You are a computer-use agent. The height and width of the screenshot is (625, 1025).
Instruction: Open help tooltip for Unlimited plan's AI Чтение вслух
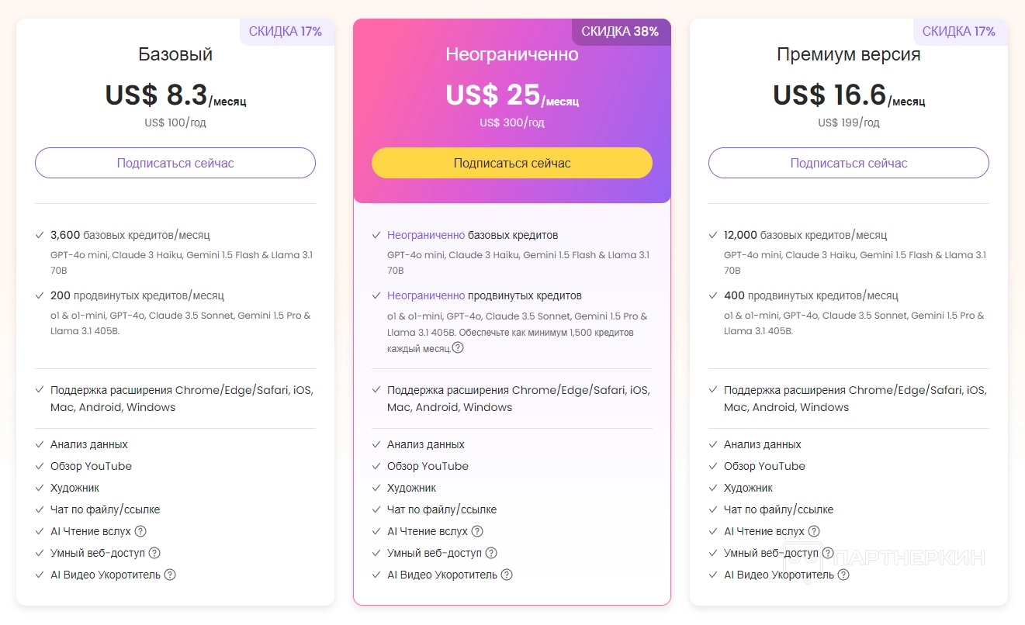point(477,531)
